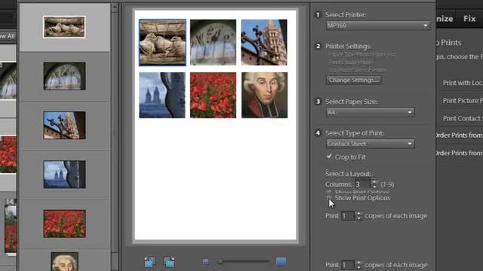483x271 pixels.
Task: Click the red poppies image on the page preview
Action: (x=213, y=96)
